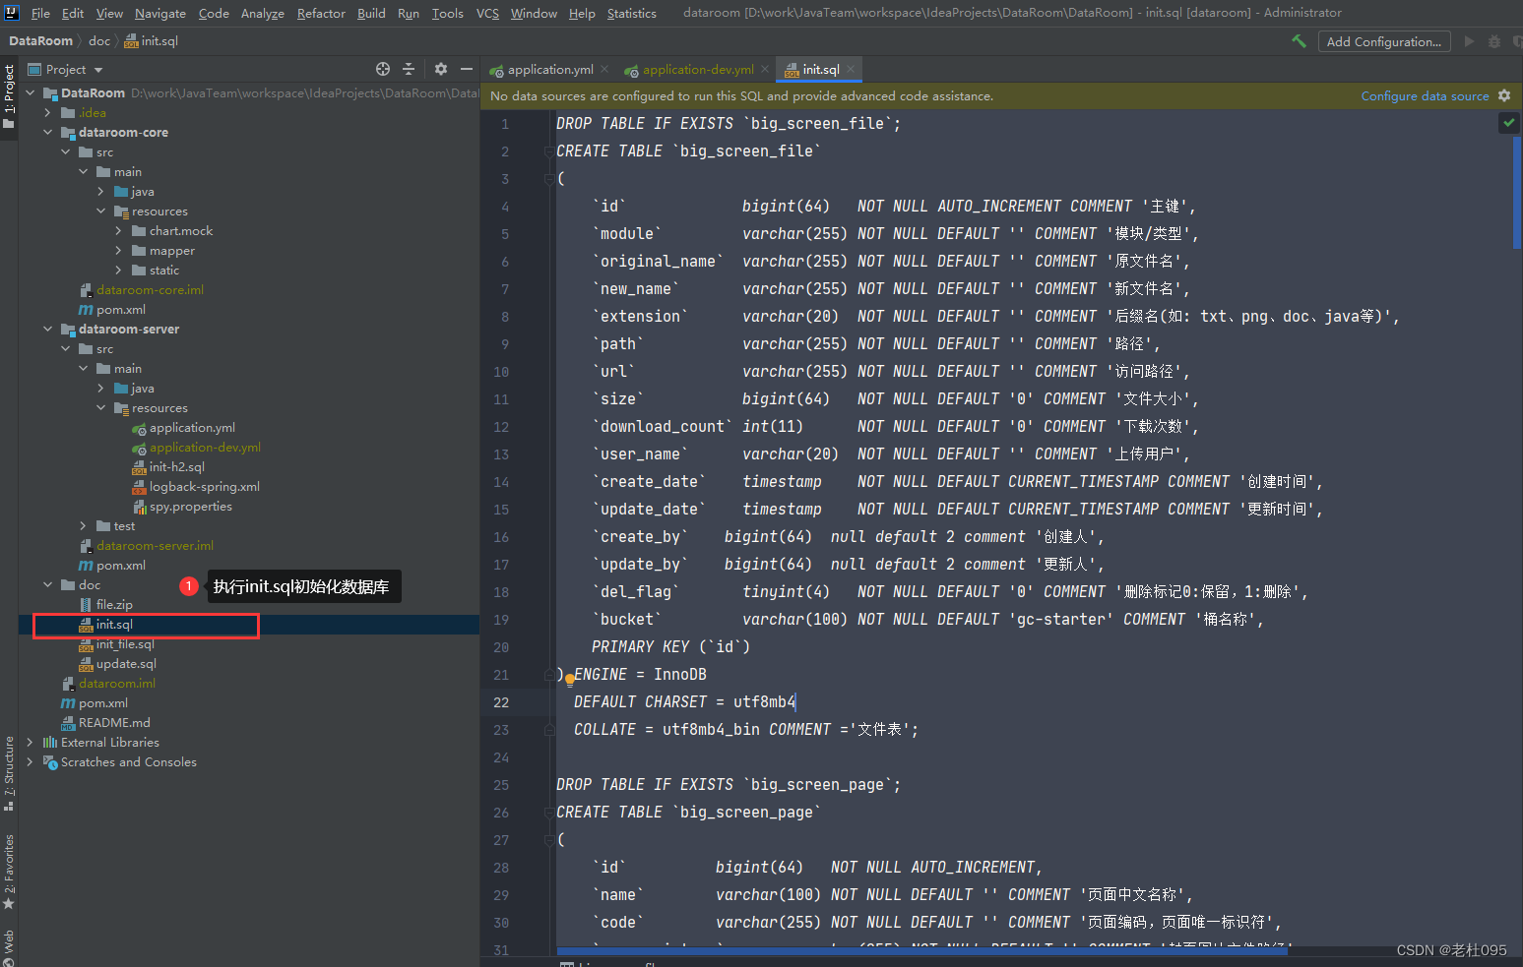Expand Scratches and Consoles node
Image resolution: width=1523 pixels, height=967 pixels.
point(30,761)
